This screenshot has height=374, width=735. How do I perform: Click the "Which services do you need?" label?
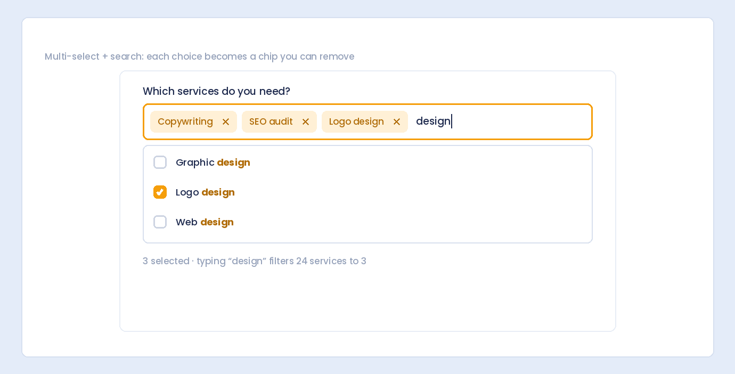(216, 91)
